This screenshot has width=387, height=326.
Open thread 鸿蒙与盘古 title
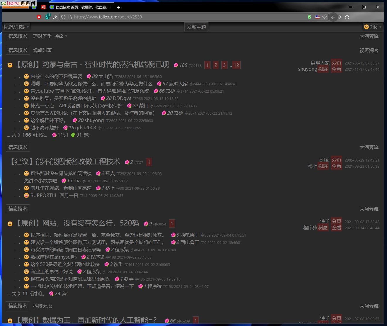pos(91,64)
